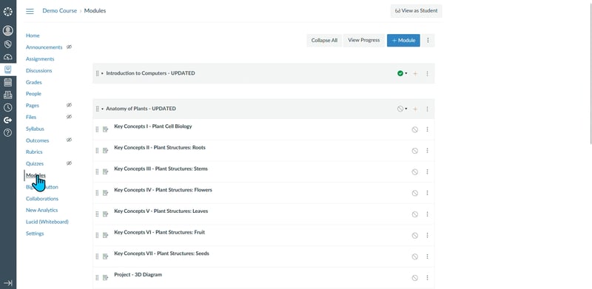The height and width of the screenshot is (289, 592).
Task: Open People in course navigation
Action: [33, 94]
